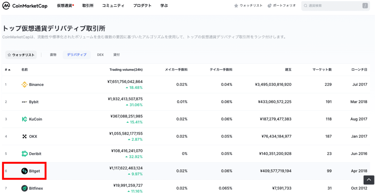Viewport: 375px width, 196px height.
Task: Open the ポートフォリオ link in header
Action: tap(282, 5)
